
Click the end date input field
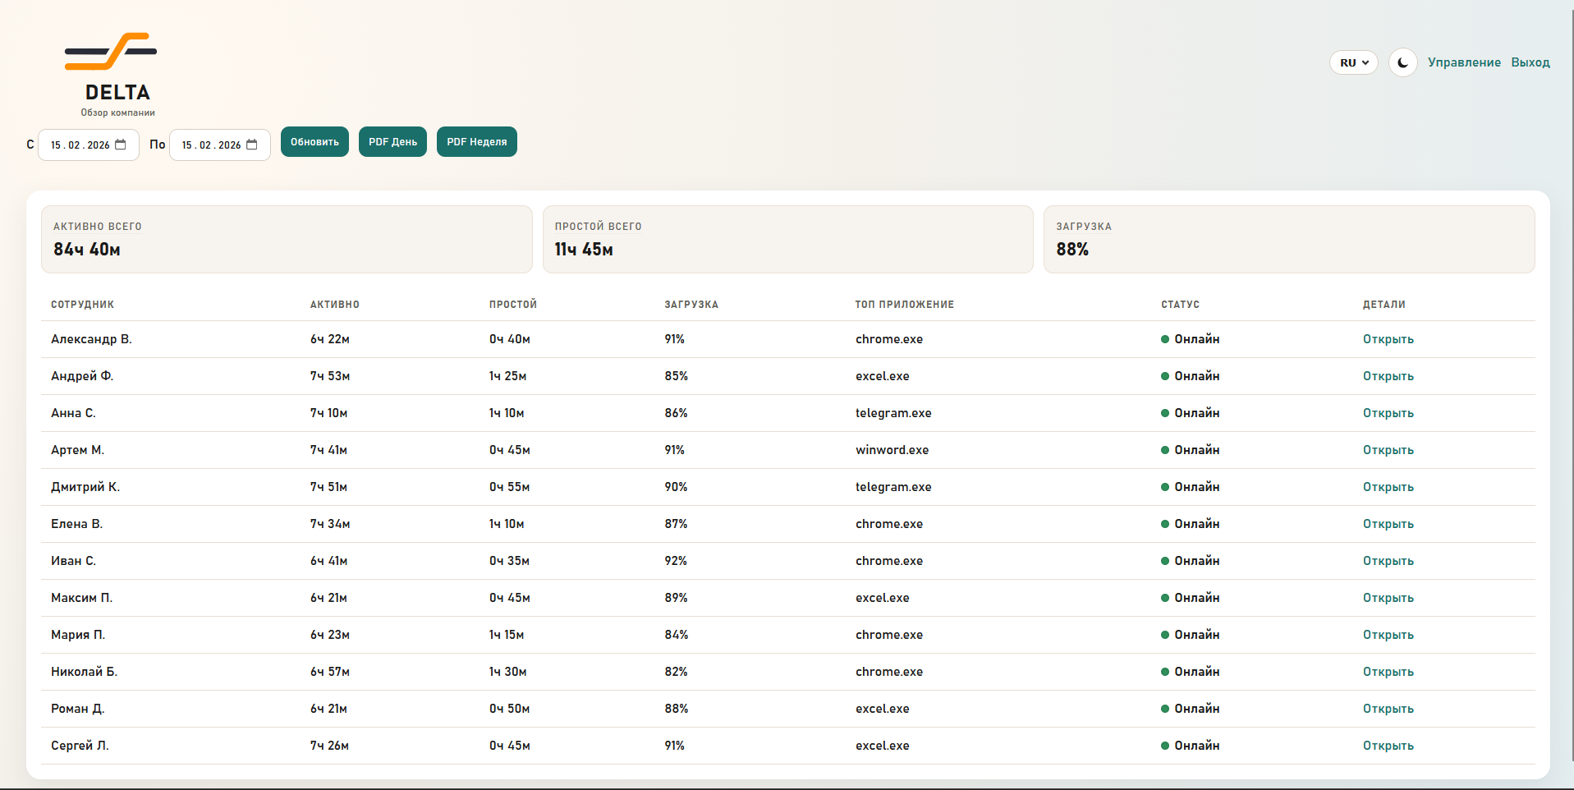[x=220, y=145]
